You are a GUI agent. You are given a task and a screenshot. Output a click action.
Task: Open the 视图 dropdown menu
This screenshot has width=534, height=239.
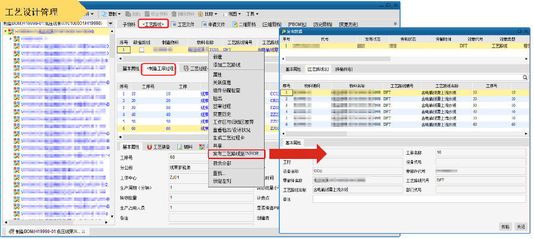[240, 14]
